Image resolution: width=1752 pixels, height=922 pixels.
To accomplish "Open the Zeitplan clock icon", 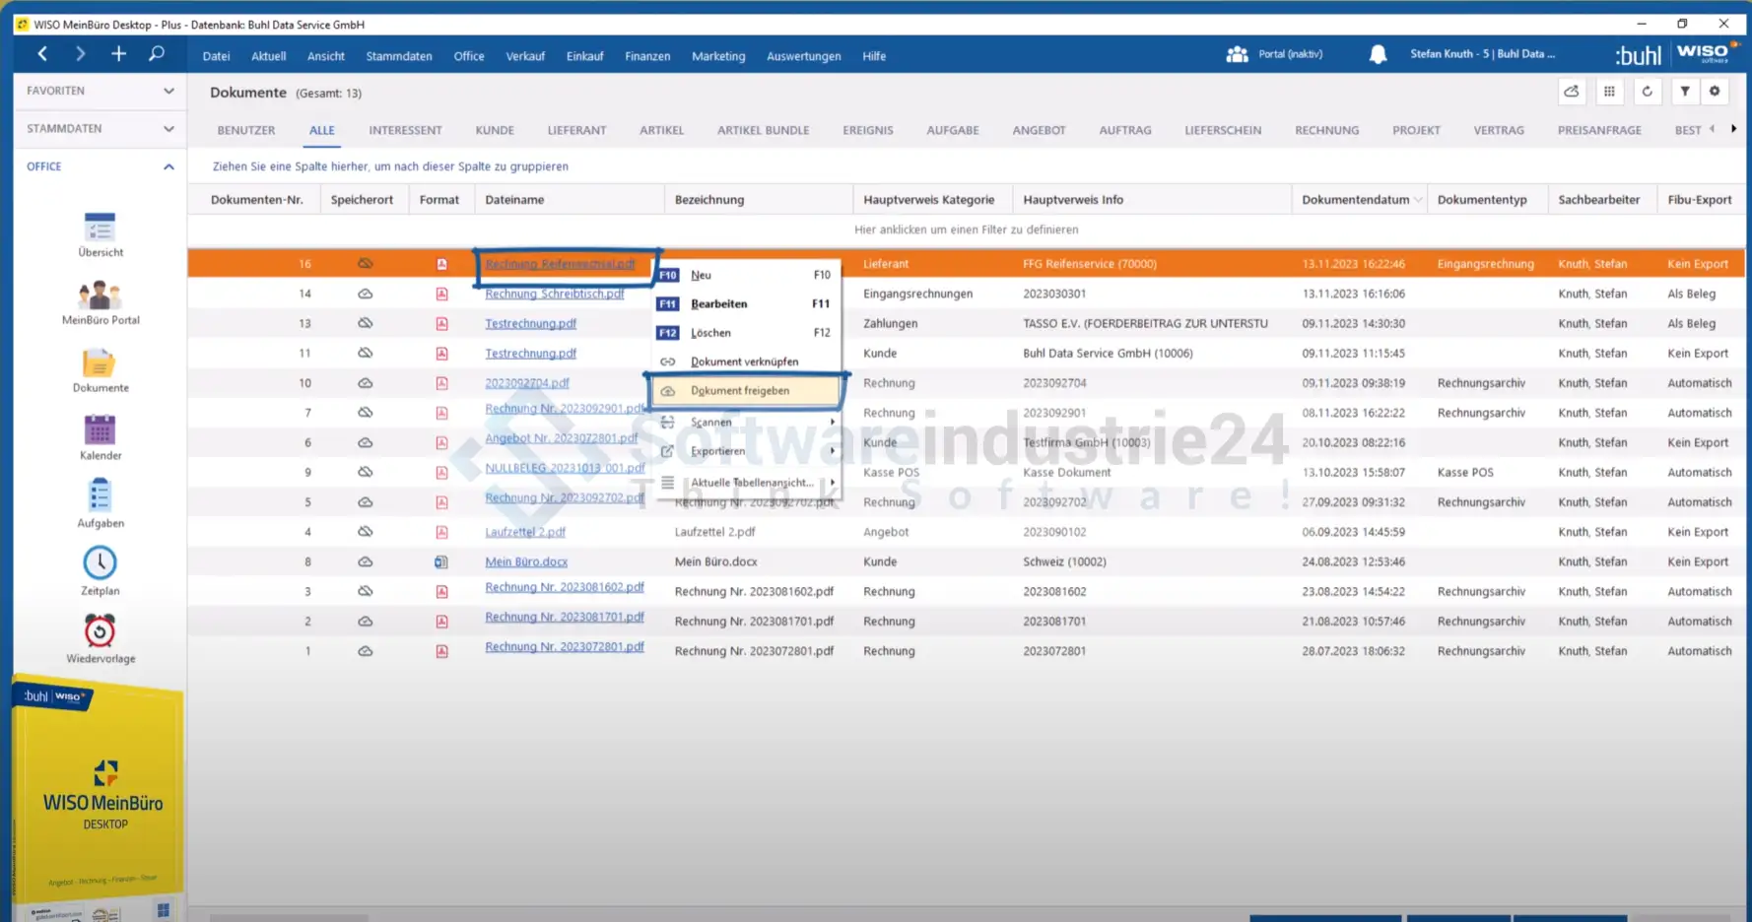I will [x=100, y=564].
